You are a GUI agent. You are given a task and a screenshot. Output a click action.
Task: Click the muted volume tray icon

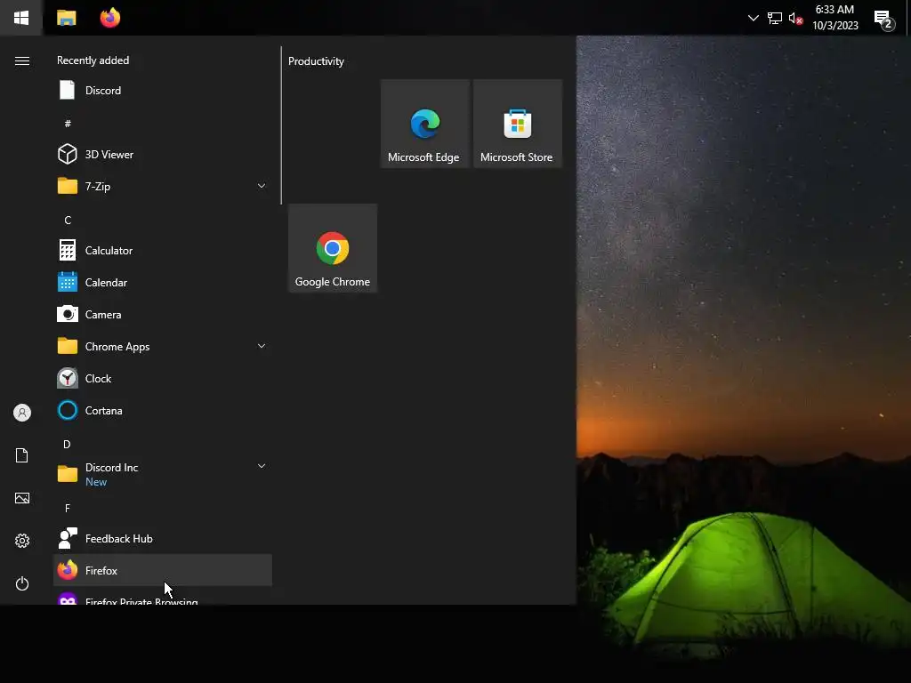click(x=795, y=18)
